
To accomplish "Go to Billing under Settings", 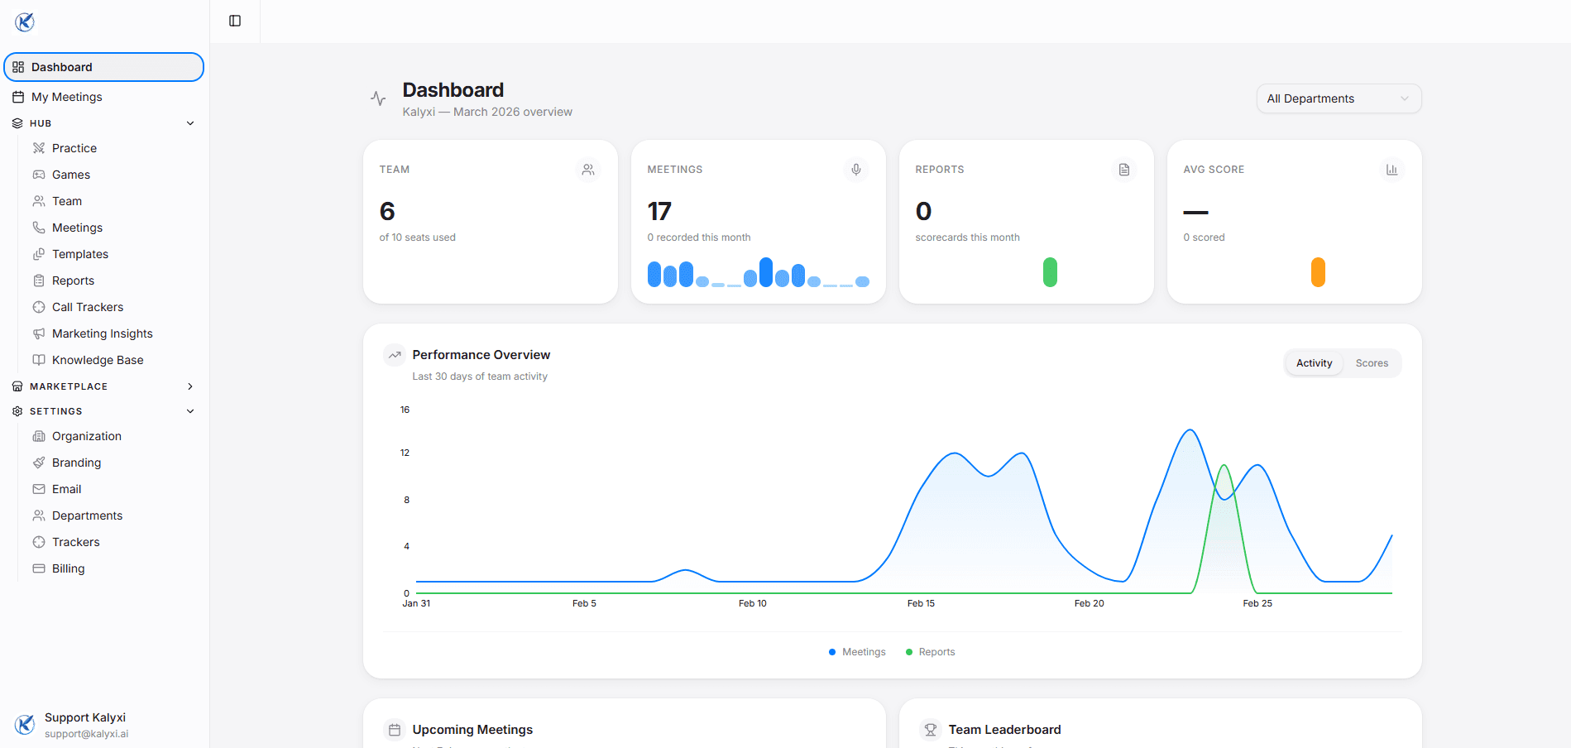I will 68,568.
